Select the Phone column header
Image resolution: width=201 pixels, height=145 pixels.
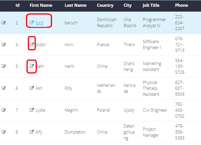pyautogui.click(x=182, y=5)
